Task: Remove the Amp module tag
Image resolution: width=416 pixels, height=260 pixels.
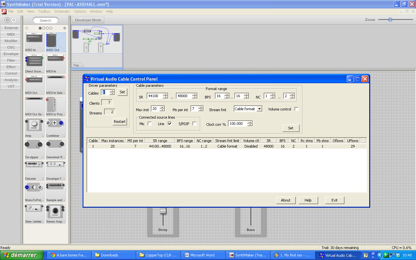Action: tap(43, 136)
